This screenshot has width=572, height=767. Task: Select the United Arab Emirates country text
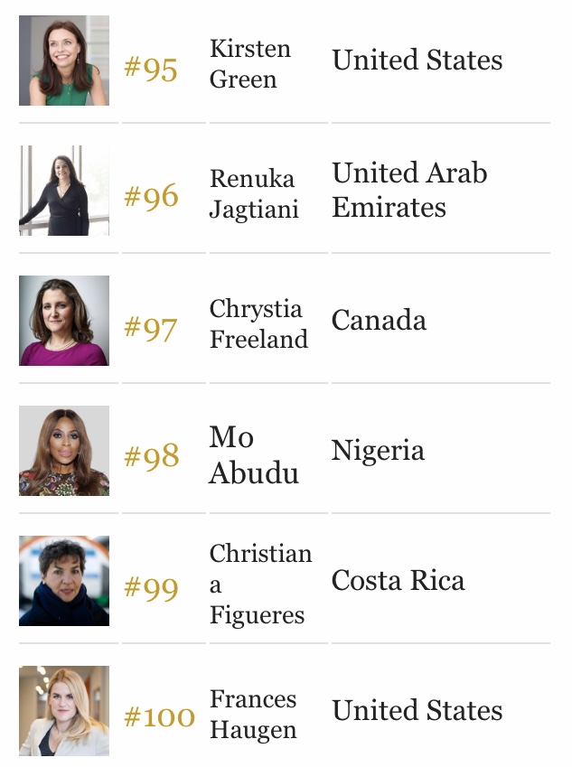pos(409,190)
